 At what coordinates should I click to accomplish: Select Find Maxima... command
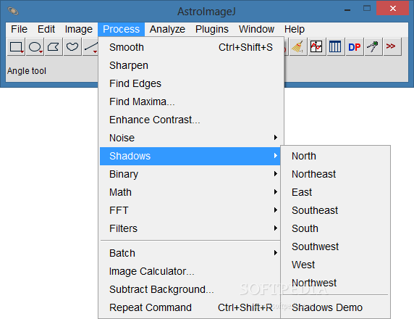click(x=190, y=101)
